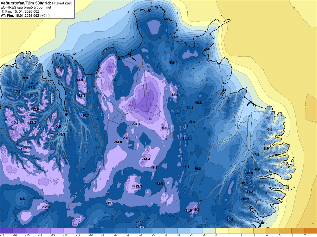The height and width of the screenshot is (237, 317).
Task: Click the -9.4 temperature label
Action: 207,49
